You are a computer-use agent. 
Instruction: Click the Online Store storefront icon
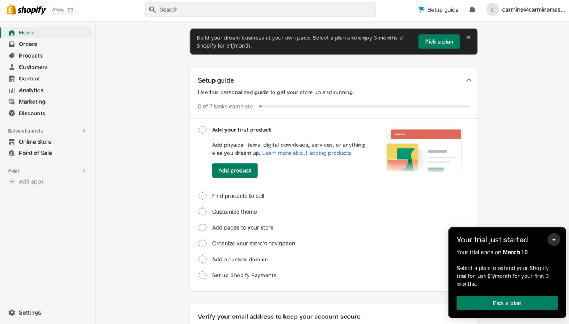tap(12, 141)
